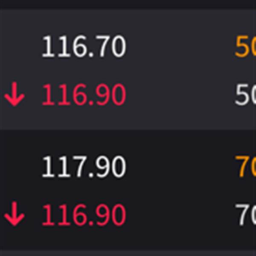Click the boundary between the two price row groups
Image resolution: width=256 pixels, height=256 pixels.
tap(128, 130)
